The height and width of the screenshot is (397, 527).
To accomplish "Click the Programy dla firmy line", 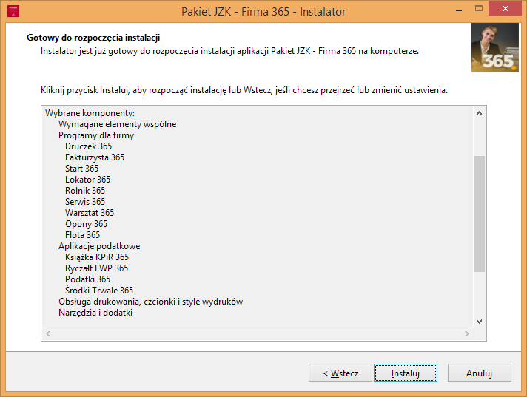I will click(96, 135).
